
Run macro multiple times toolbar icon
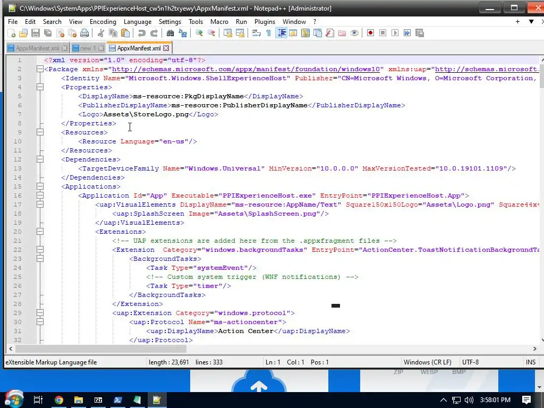click(x=407, y=33)
